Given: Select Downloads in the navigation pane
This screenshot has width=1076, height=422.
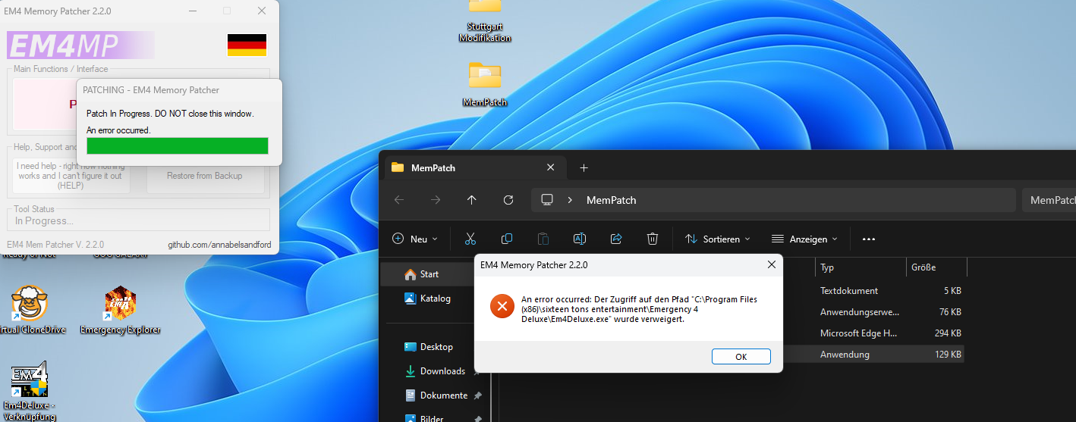Looking at the screenshot, I should 442,371.
